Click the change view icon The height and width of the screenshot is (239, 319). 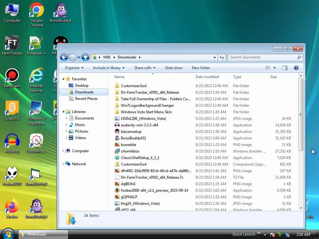click(x=268, y=68)
